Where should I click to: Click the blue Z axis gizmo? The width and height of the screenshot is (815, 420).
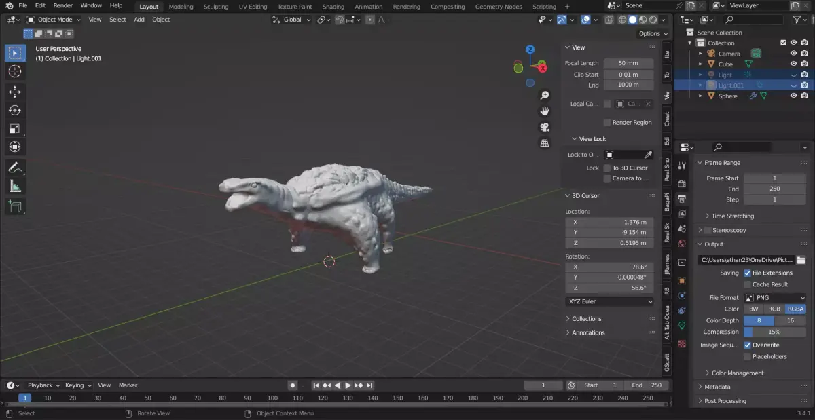530,50
